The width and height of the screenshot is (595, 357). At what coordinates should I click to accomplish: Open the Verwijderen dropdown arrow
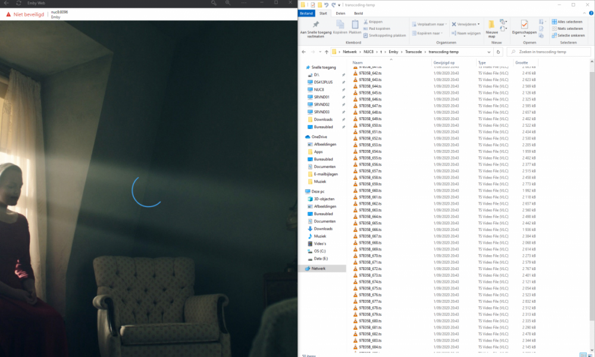(x=478, y=24)
